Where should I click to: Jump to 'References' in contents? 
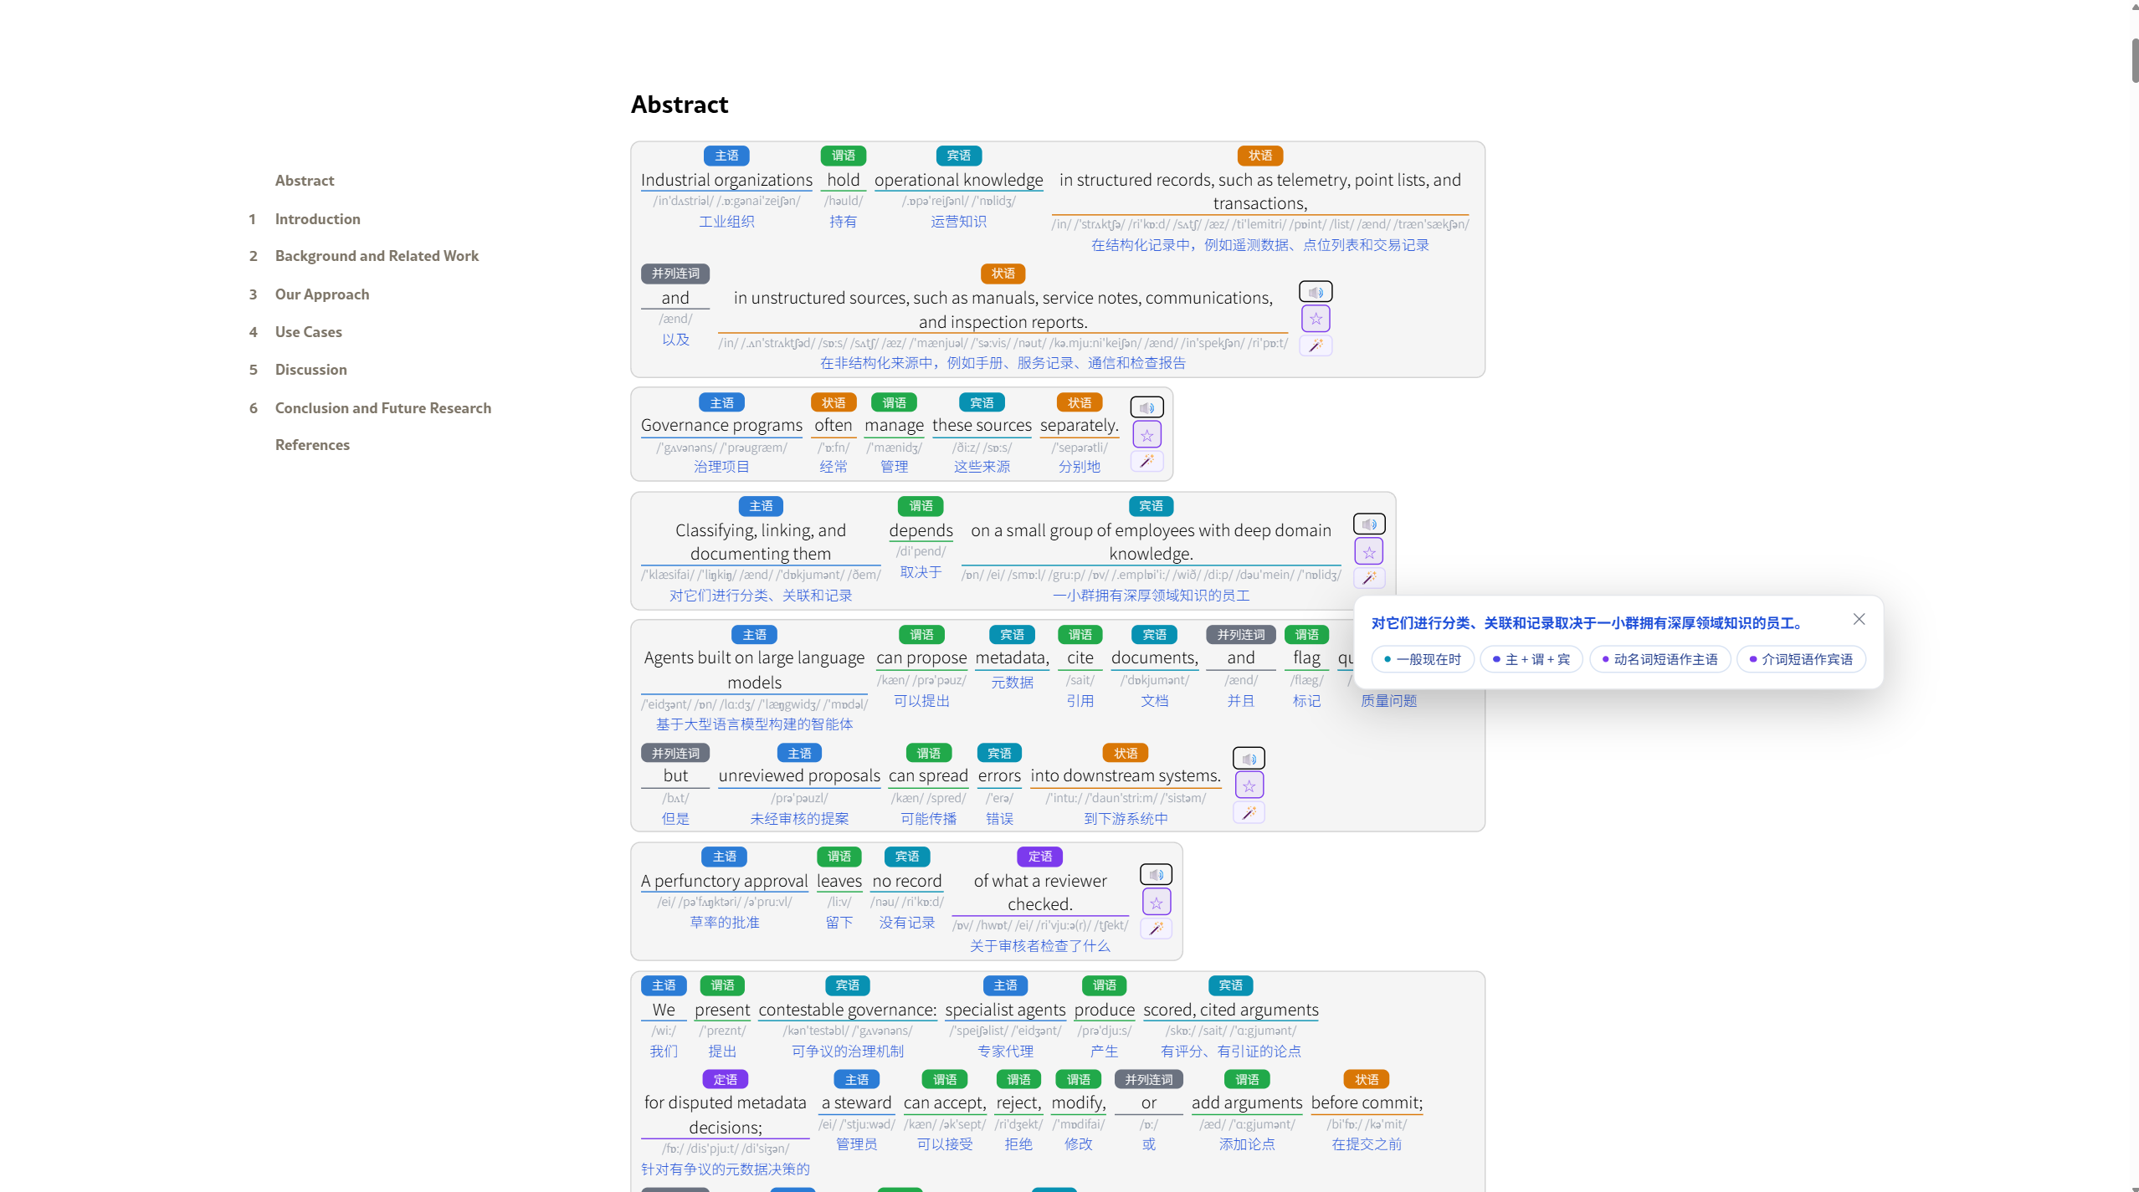pos(312,445)
